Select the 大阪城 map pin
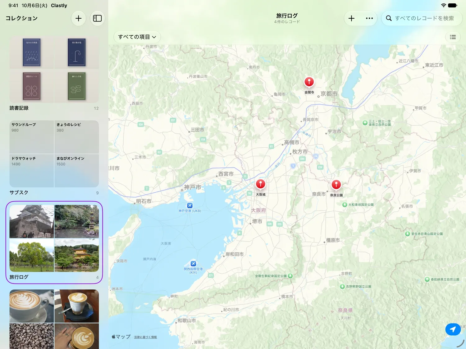The width and height of the screenshot is (466, 349). 260,185
